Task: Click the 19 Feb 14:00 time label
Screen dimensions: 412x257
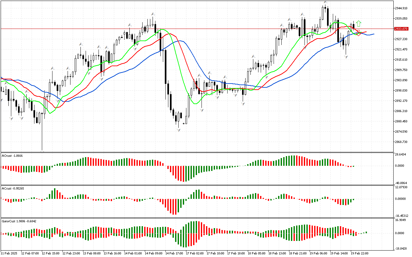Action: pyautogui.click(x=339, y=253)
